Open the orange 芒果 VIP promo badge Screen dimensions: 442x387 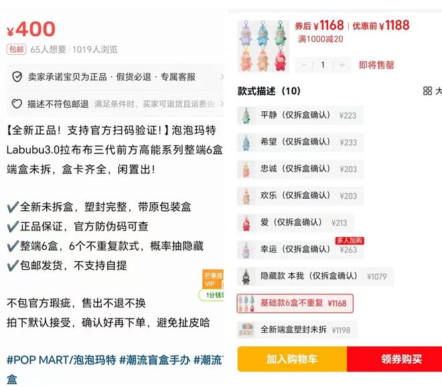pyautogui.click(x=213, y=279)
